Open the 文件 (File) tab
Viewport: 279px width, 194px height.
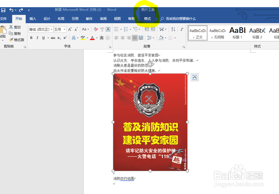click(x=3, y=19)
